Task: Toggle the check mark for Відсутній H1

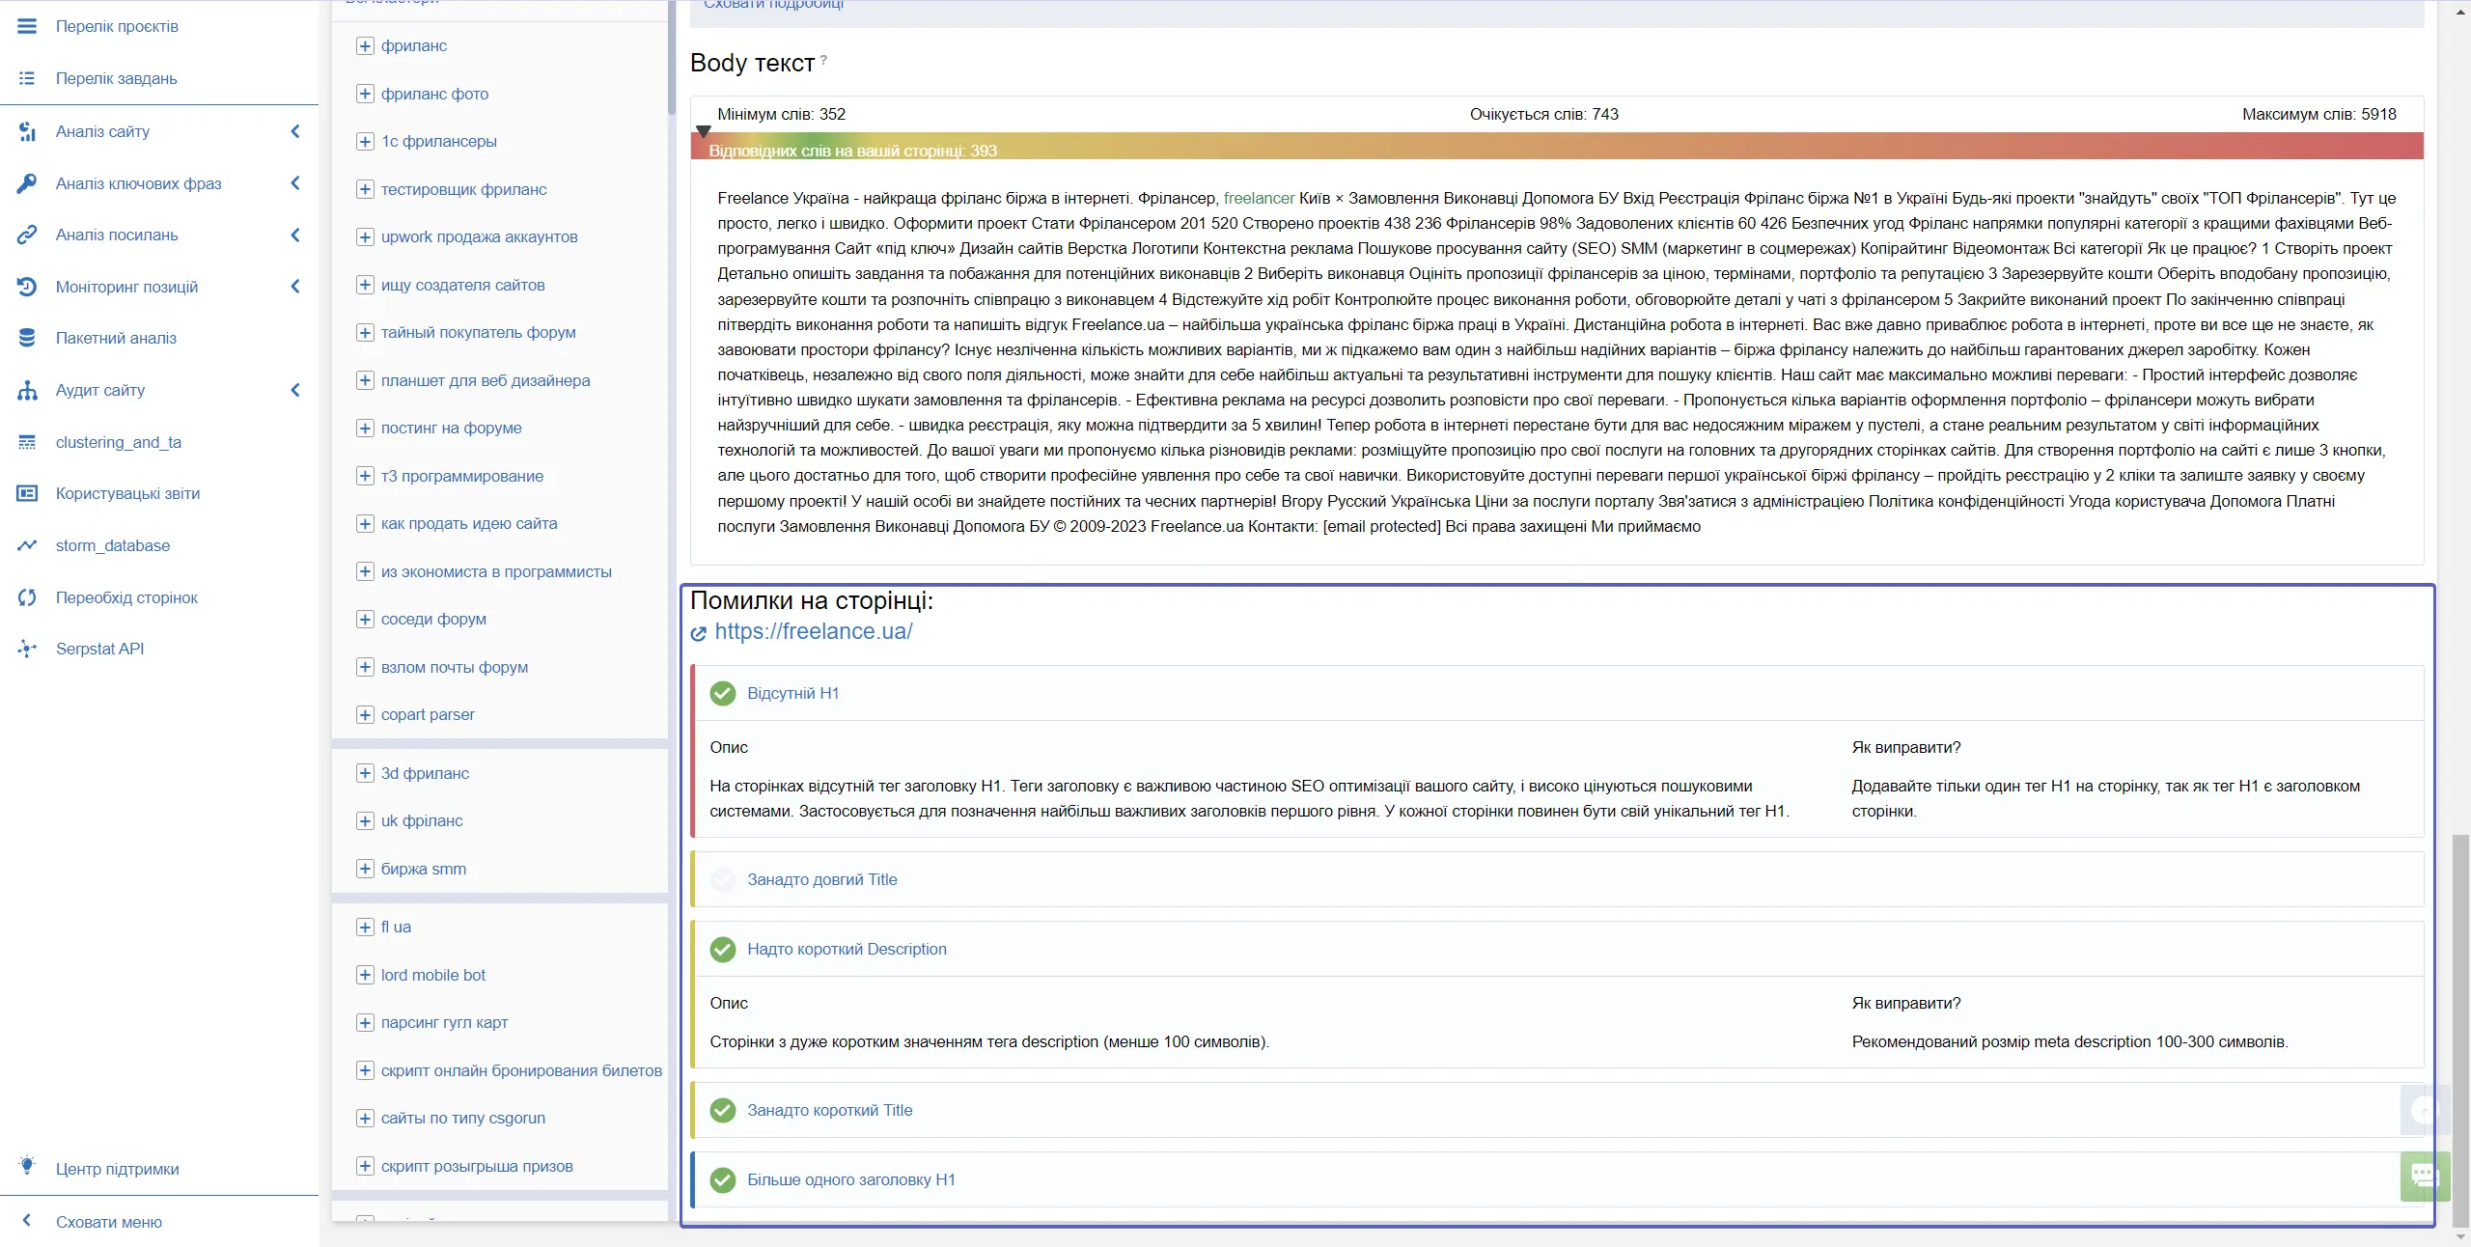Action: pyautogui.click(x=723, y=693)
